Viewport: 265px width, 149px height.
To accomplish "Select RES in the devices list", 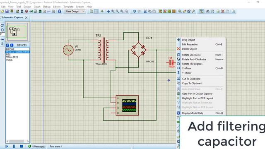I will pos(17,55).
